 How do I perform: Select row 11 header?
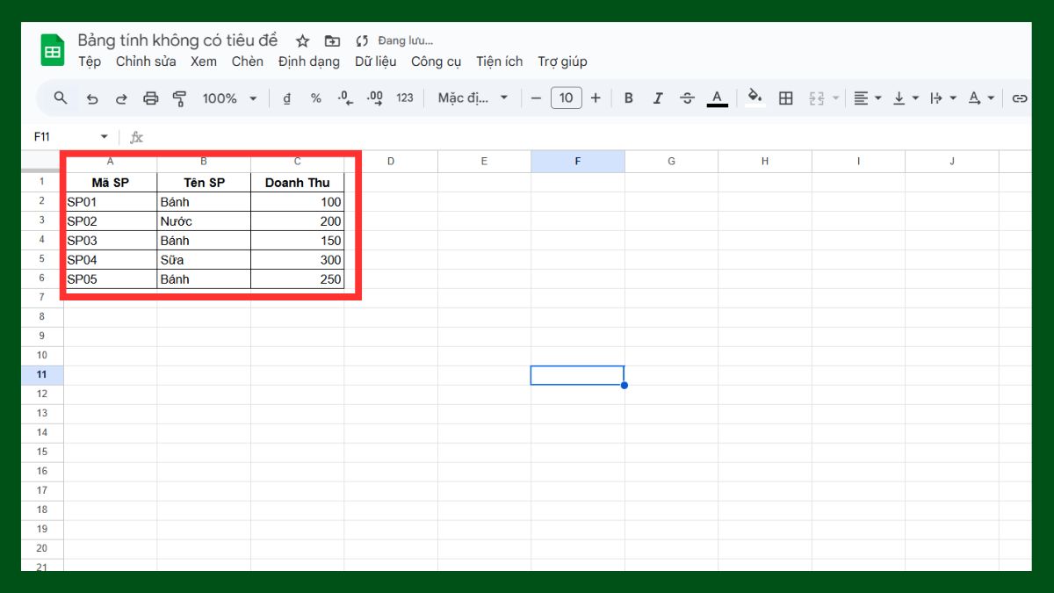click(42, 375)
